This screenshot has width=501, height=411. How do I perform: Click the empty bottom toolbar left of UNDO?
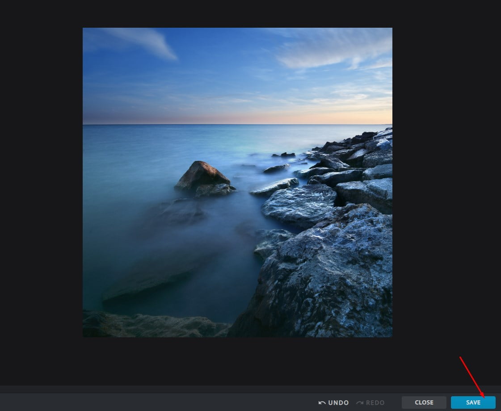(x=156, y=403)
